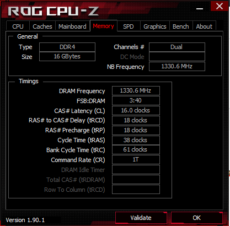Select the Mainboard tab

coord(72,26)
